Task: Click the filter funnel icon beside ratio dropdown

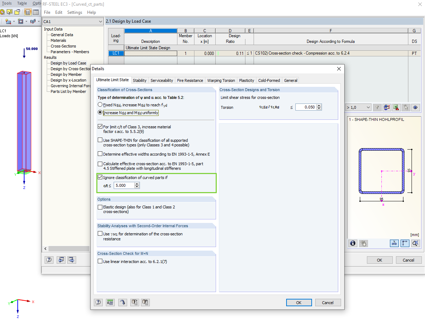Action: pyautogui.click(x=378, y=107)
